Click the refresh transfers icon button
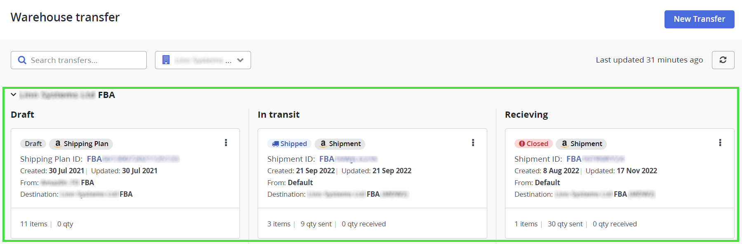This screenshot has height=244, width=742. click(723, 60)
